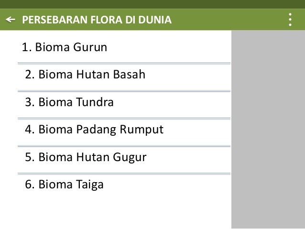
Task: Click divider line under Bioma Hutan Gugur
Action: 123,173
